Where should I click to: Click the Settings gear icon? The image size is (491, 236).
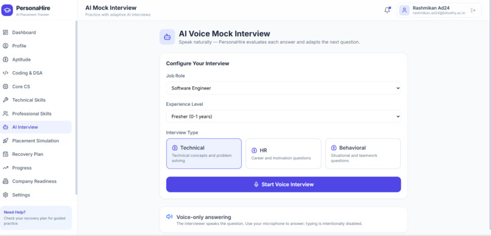tap(5, 195)
